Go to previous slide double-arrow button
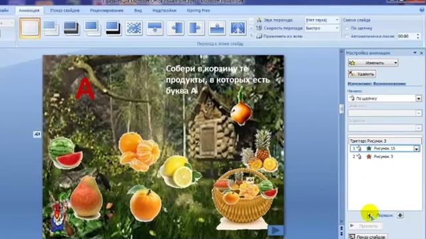 341,229
